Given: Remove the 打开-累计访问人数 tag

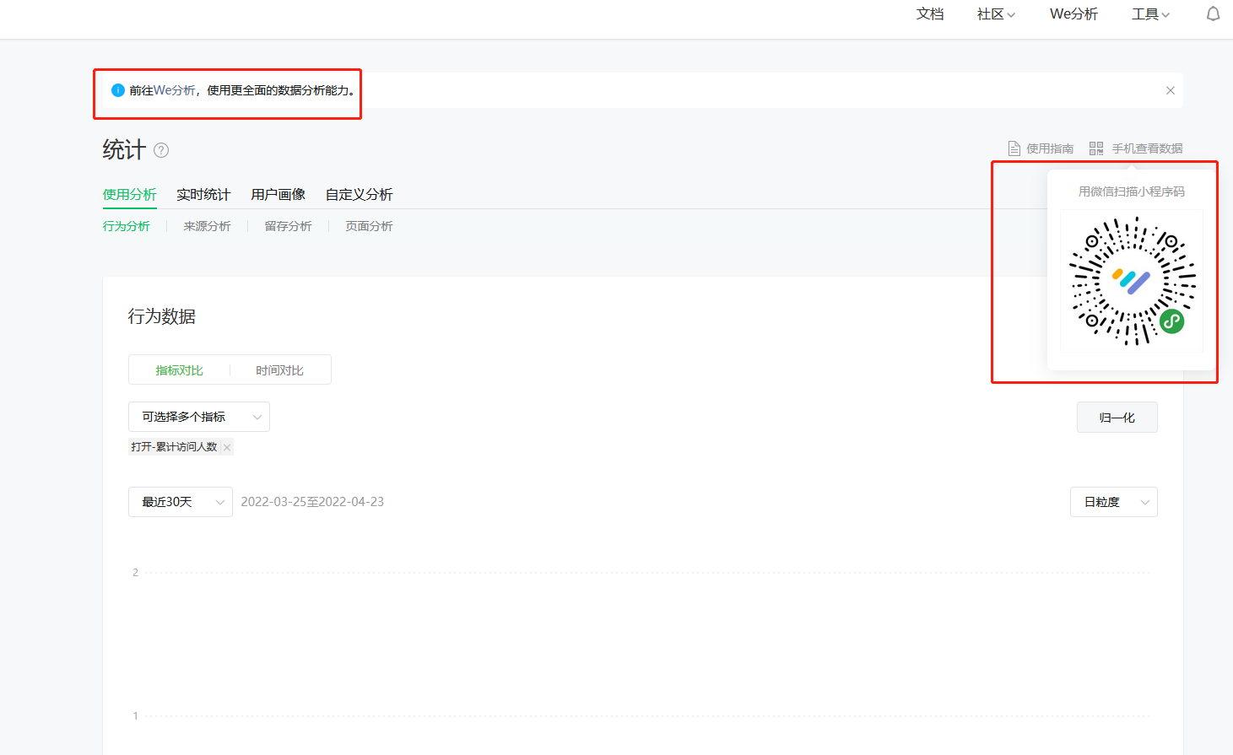Looking at the screenshot, I should (x=227, y=447).
